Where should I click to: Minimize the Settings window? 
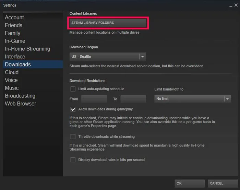coord(231,6)
